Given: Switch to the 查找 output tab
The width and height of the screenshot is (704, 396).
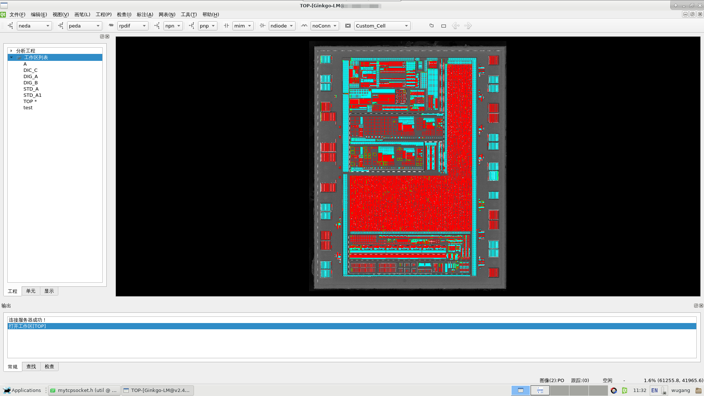Looking at the screenshot, I should 31,367.
